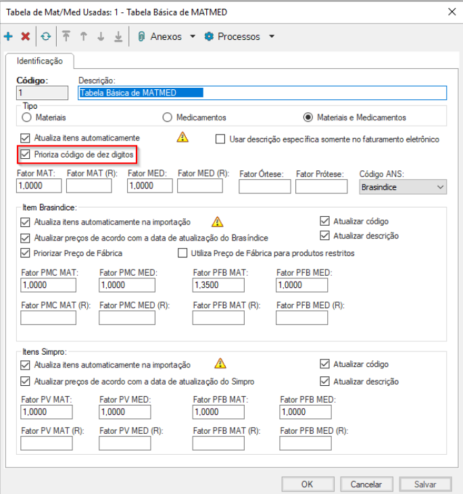Toggle Brasindice Atualizar descrição checkbox
The image size is (463, 494).
tap(324, 235)
